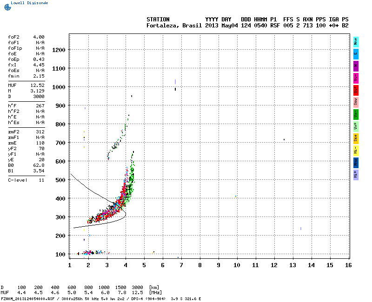Click the Fortaleza, Brasil station name

click(x=174, y=26)
